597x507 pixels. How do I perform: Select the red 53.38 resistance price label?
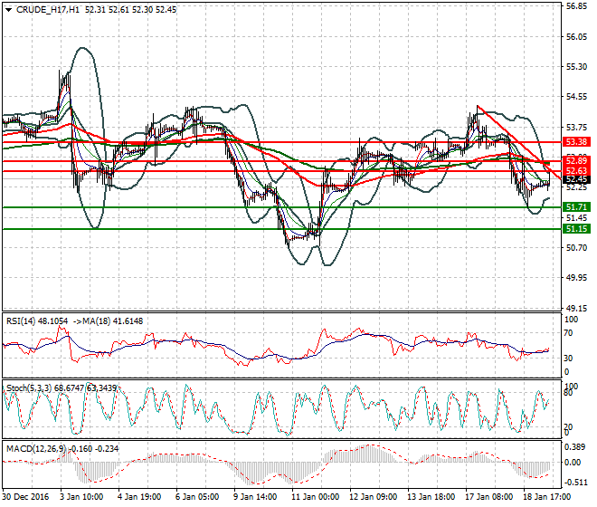pos(577,142)
